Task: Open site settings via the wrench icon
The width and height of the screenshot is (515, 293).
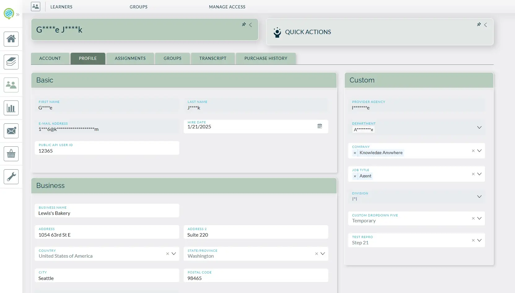Action: point(11,176)
